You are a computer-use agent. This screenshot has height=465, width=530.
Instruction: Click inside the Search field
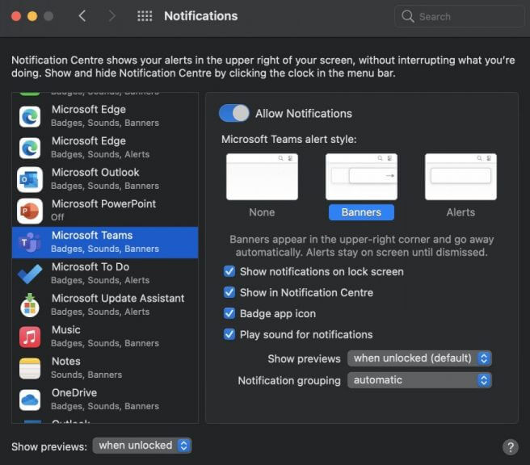click(x=460, y=16)
